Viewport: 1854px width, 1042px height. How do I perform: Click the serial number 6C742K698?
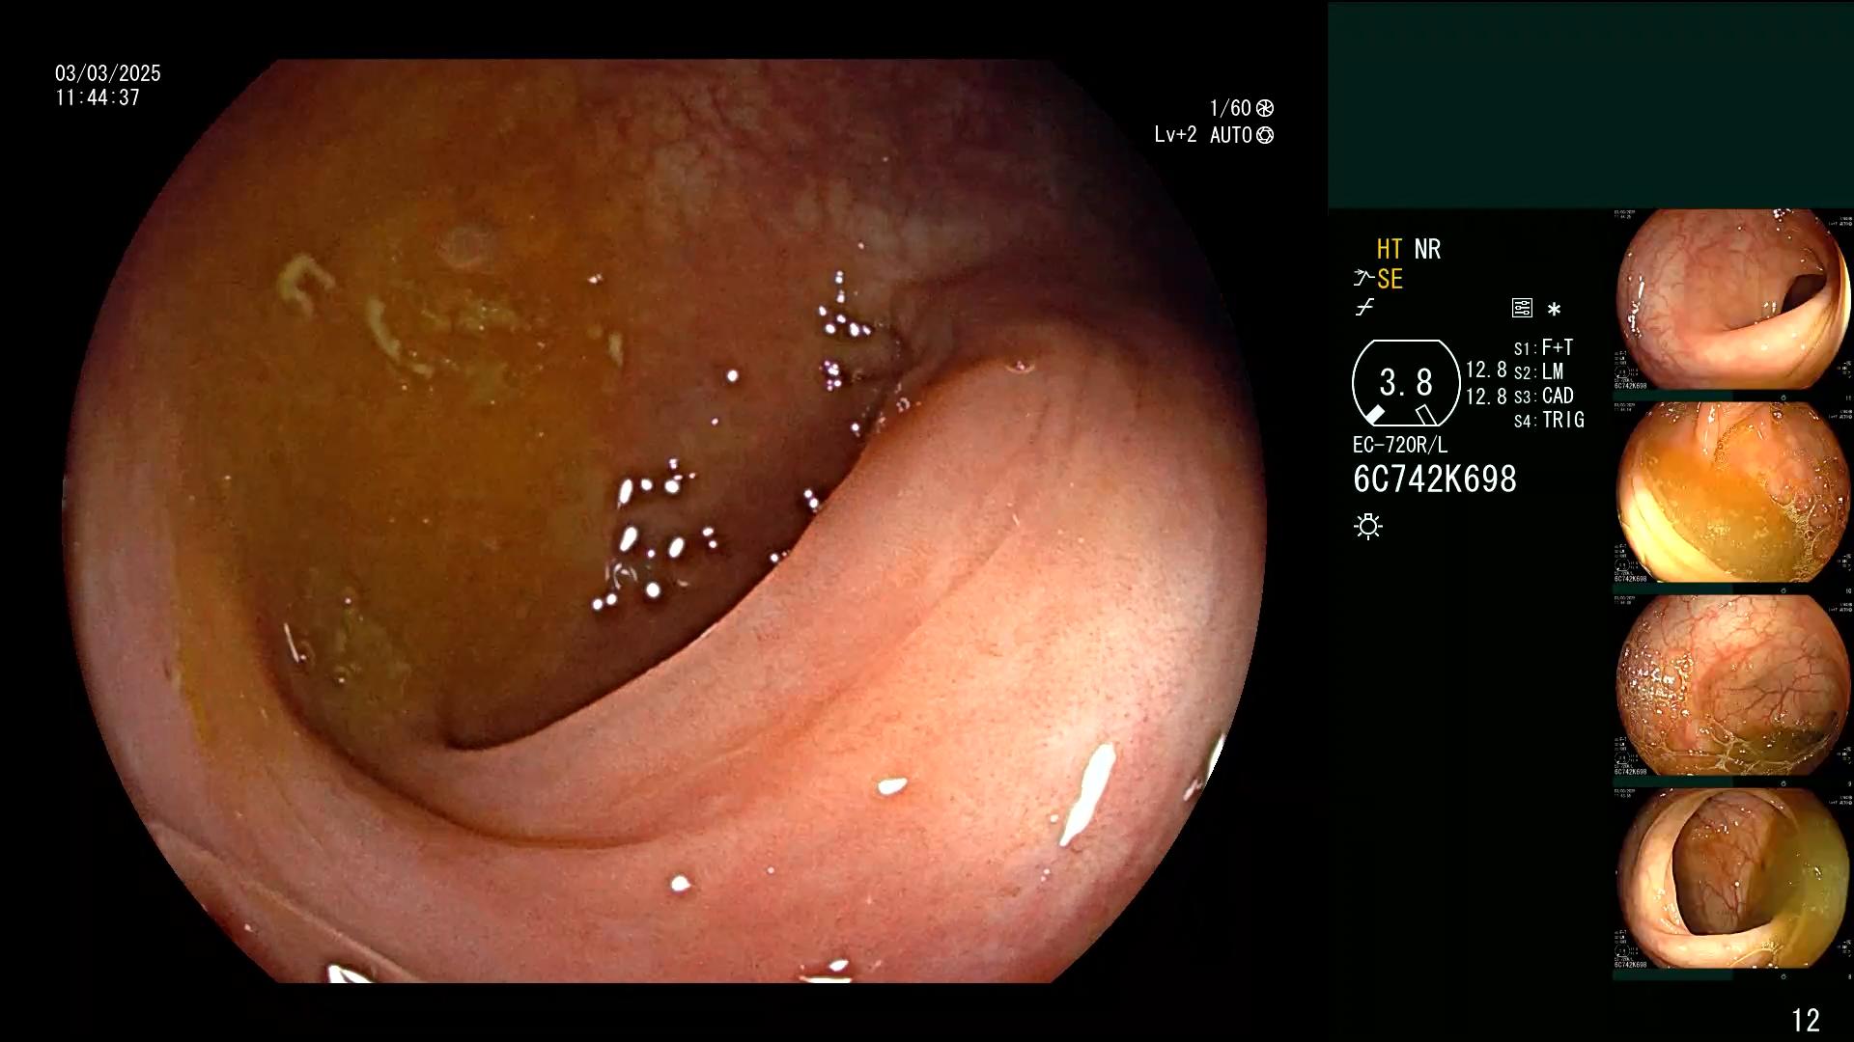(1435, 480)
